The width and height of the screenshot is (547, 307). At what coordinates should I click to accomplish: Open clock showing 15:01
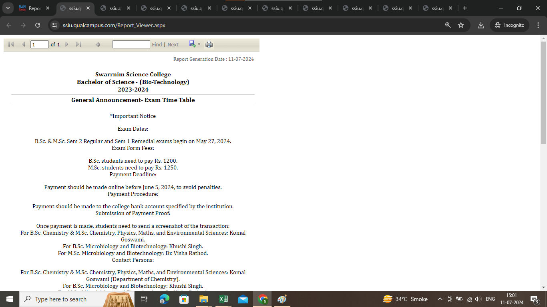(512, 299)
